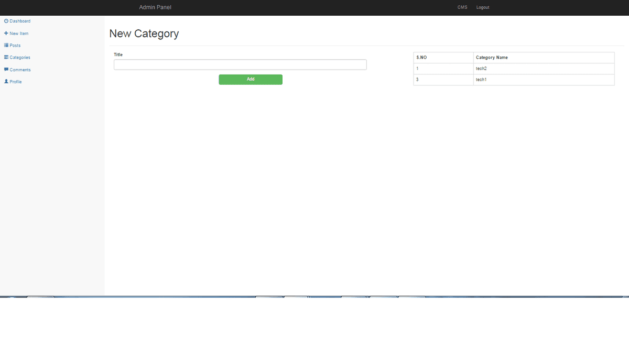Open the Dashboard link text
629x357 pixels.
click(20, 21)
